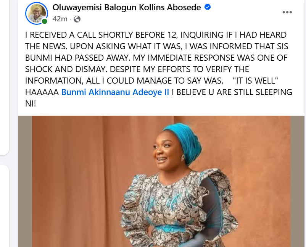The image size is (306, 247).
Task: Click the lower left sidebar card
Action: click(4, 206)
